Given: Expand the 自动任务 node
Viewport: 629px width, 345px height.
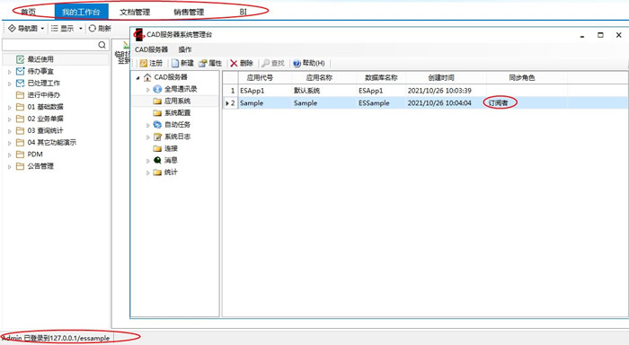Looking at the screenshot, I should tap(148, 126).
